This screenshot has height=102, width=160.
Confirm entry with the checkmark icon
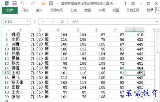pyautogui.click(x=53, y=22)
